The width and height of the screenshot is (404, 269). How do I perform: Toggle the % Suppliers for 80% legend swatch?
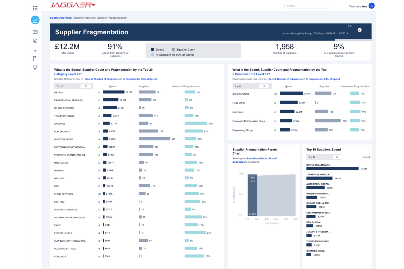153,55
